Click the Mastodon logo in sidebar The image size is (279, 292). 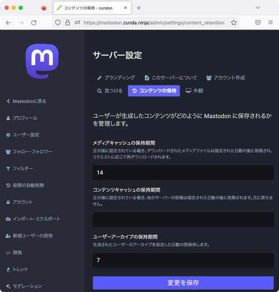(x=42, y=61)
